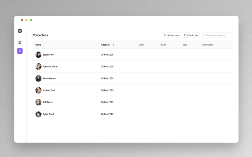This screenshot has height=157, width=252.
Task: Click the green maximize window button
Action: pyautogui.click(x=31, y=20)
